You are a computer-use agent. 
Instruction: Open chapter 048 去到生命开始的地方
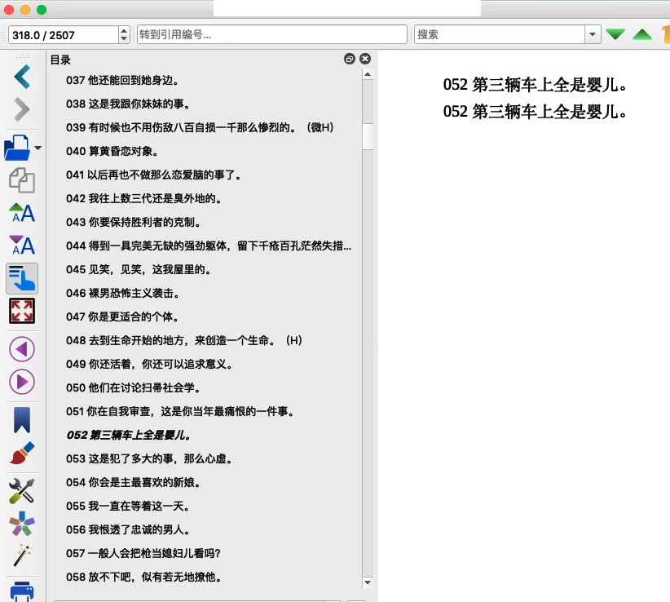184,340
